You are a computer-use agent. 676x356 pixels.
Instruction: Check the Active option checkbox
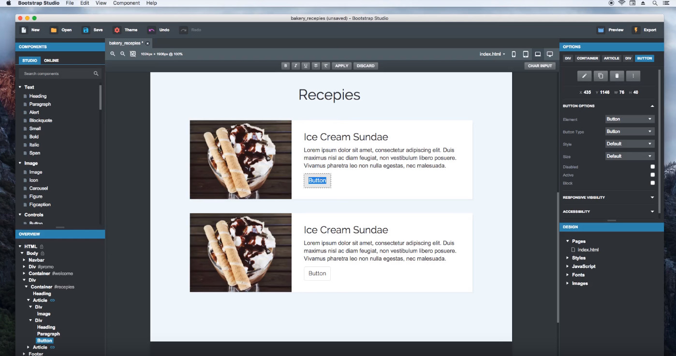point(652,175)
